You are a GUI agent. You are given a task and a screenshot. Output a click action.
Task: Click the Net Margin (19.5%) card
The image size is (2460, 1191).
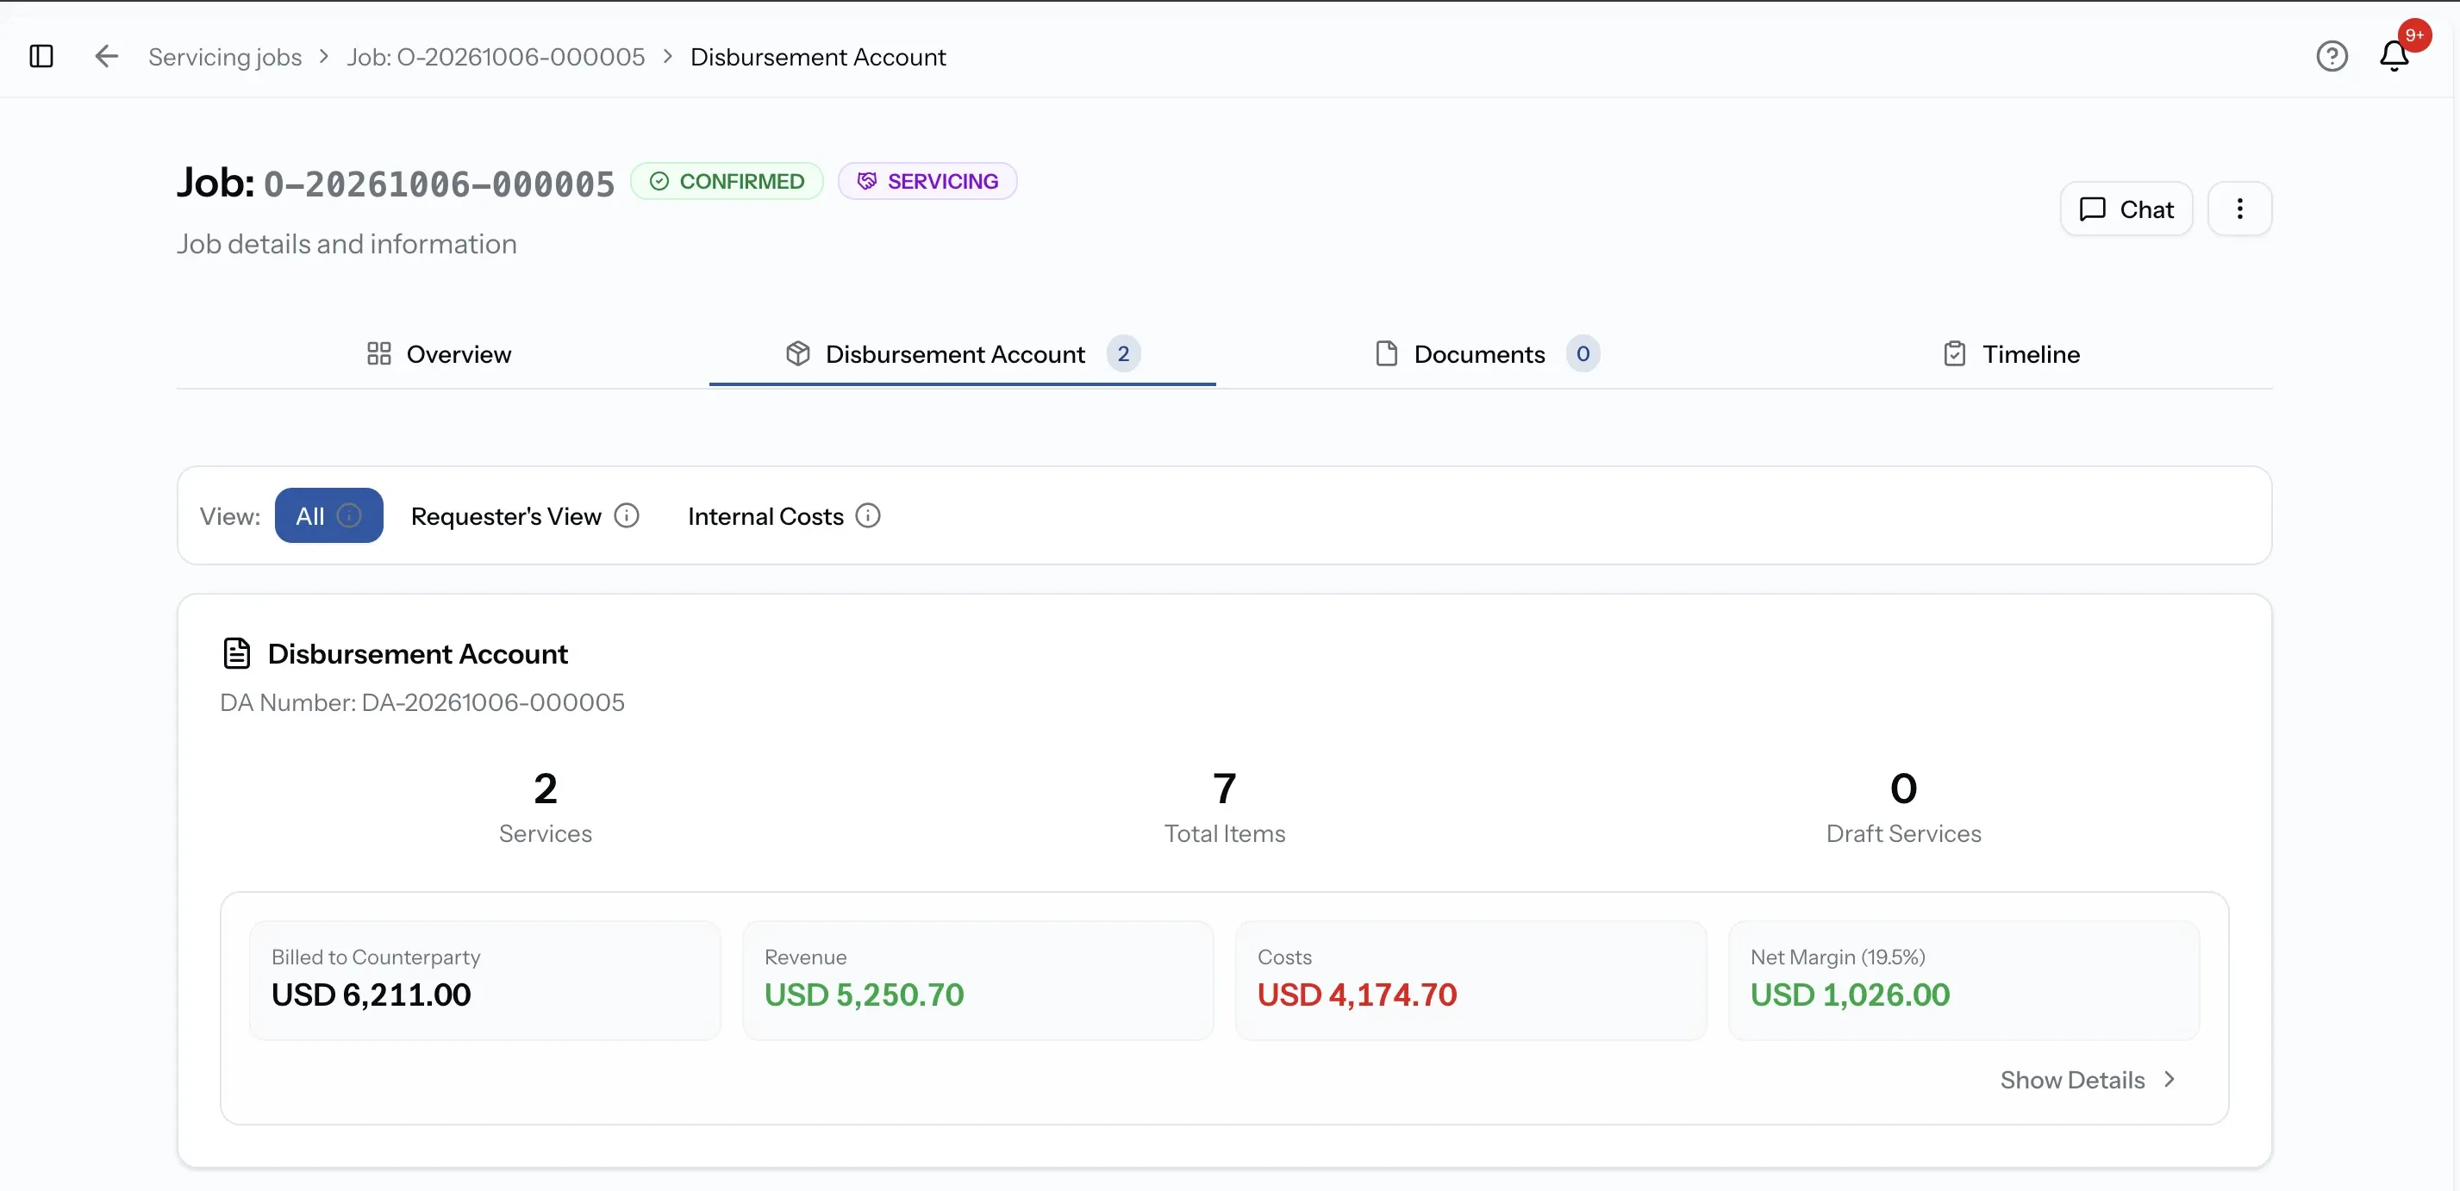pyautogui.click(x=1964, y=980)
